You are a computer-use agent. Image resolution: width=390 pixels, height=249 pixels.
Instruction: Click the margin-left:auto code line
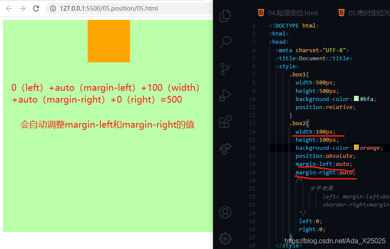click(324, 164)
